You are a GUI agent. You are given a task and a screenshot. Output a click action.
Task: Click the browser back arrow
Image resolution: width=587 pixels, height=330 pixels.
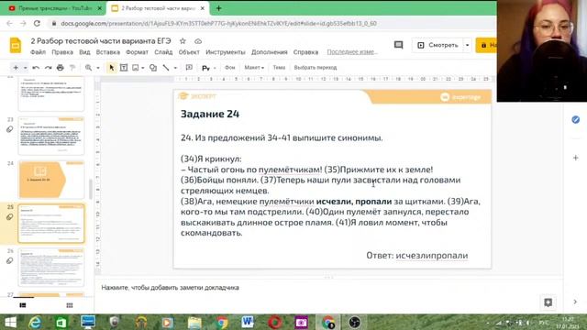[x=10, y=24]
